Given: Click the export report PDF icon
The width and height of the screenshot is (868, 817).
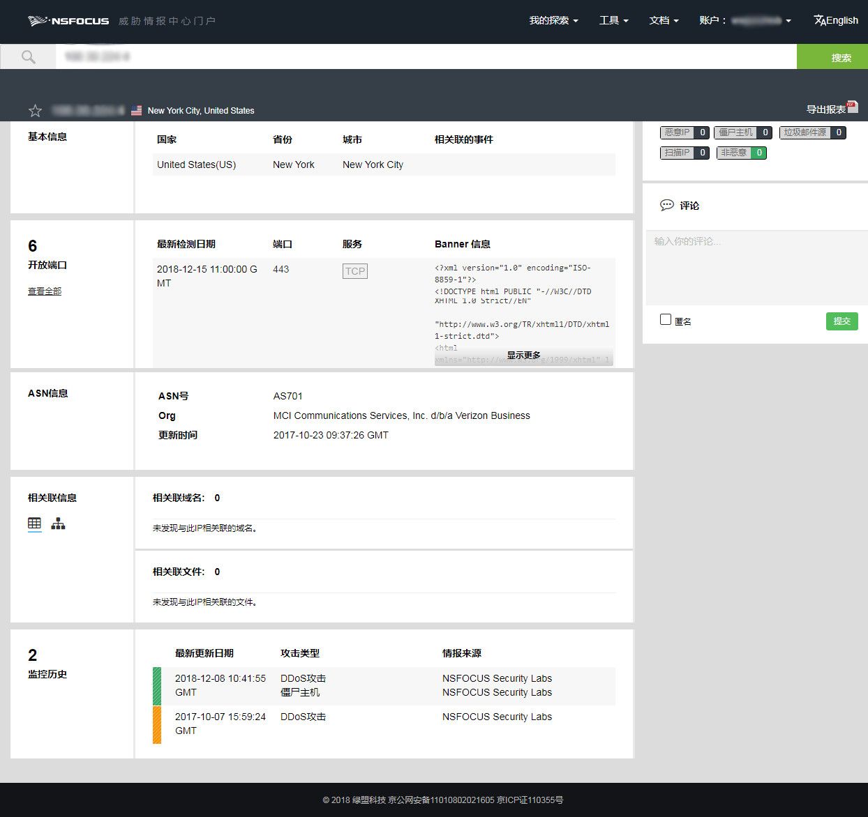Looking at the screenshot, I should (852, 107).
